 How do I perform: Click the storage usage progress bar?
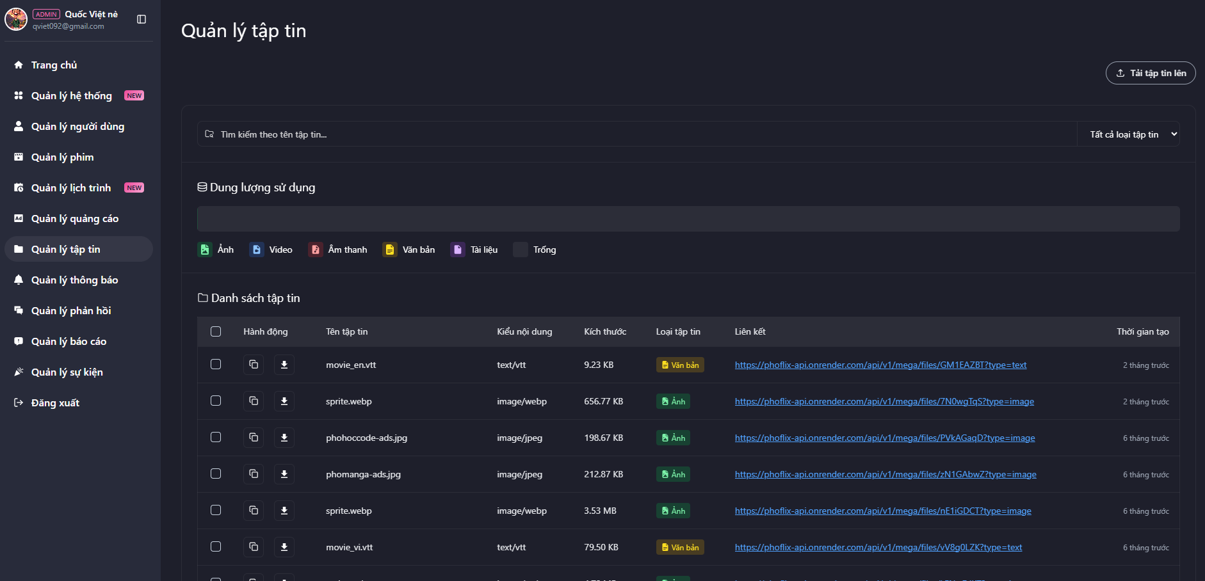point(688,219)
